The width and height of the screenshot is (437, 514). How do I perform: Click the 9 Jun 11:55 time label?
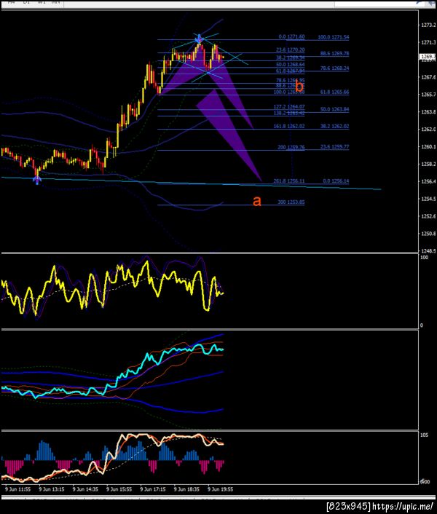(18, 489)
